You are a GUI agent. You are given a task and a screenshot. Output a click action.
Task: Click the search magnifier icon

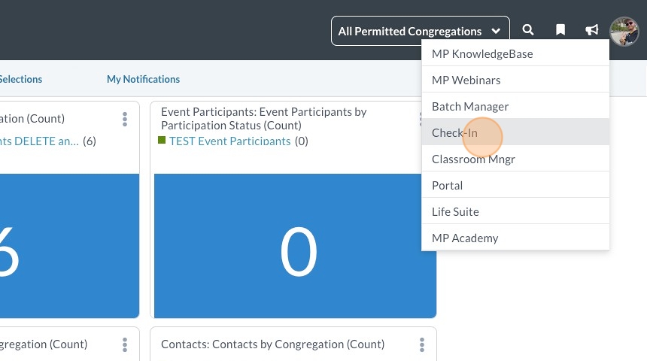528,30
